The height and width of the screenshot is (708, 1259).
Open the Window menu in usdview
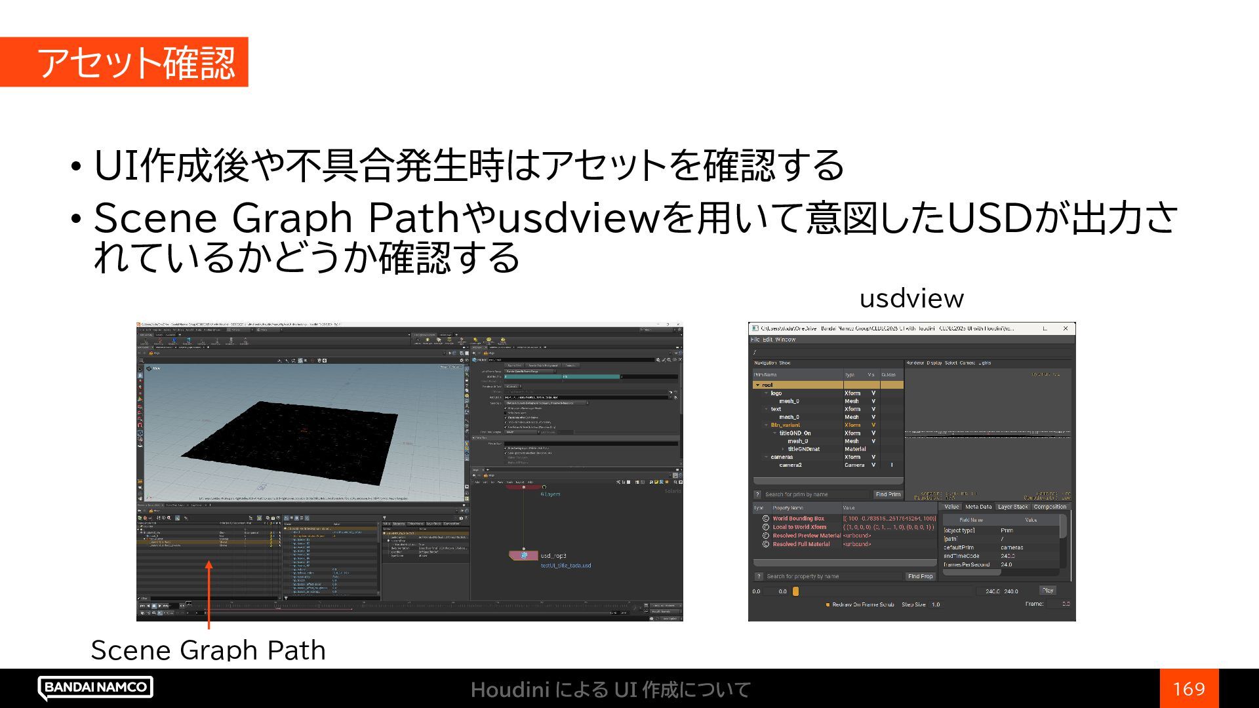pos(785,340)
